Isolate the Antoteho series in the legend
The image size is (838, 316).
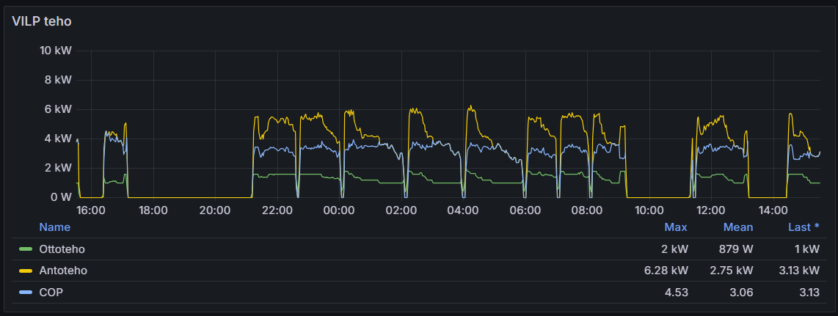(x=63, y=271)
